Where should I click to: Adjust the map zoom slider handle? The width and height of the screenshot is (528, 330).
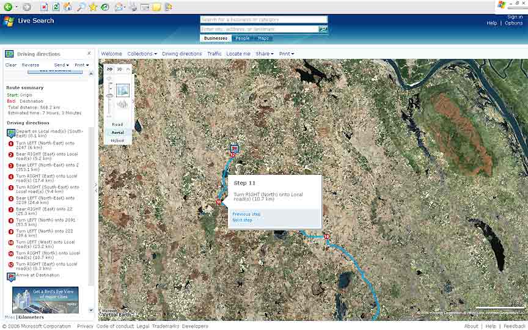[x=109, y=96]
